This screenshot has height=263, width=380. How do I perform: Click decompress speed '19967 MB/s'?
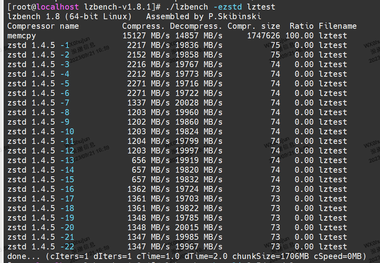click(x=199, y=247)
